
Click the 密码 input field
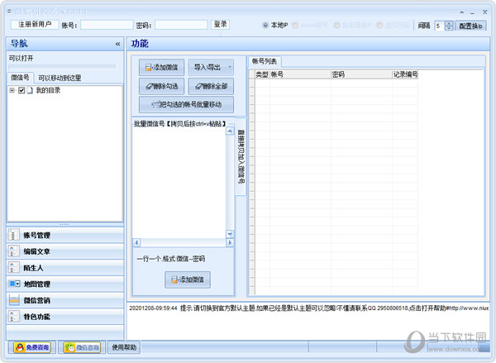[181, 25]
